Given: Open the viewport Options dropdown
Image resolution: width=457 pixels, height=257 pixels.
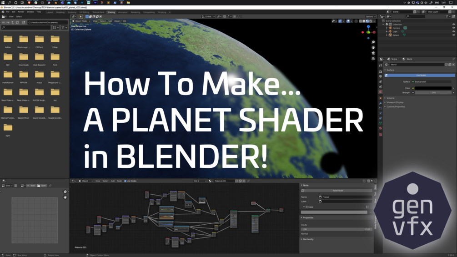Looking at the screenshot, I should click(371, 17).
